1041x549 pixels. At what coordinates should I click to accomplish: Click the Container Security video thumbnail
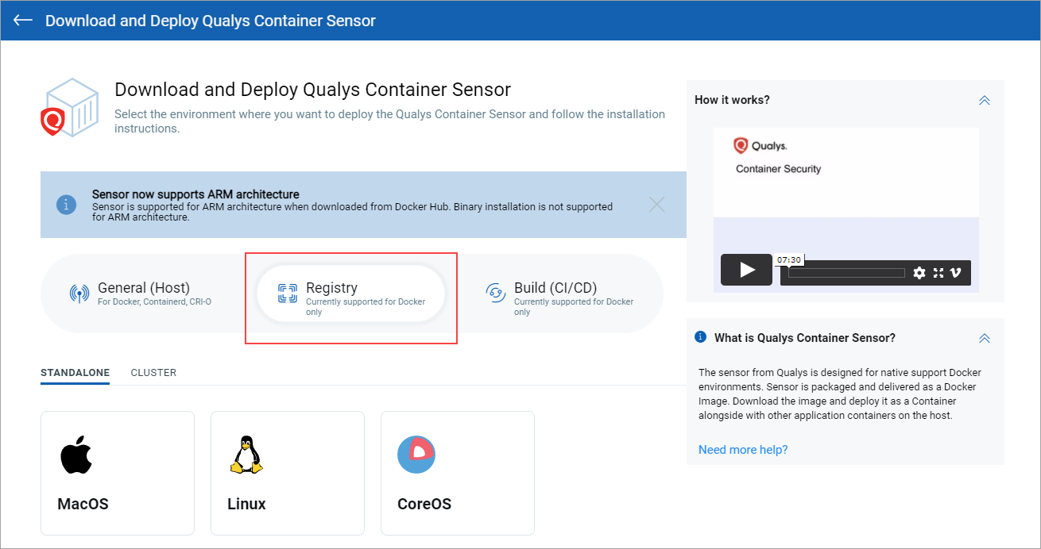coord(846,210)
